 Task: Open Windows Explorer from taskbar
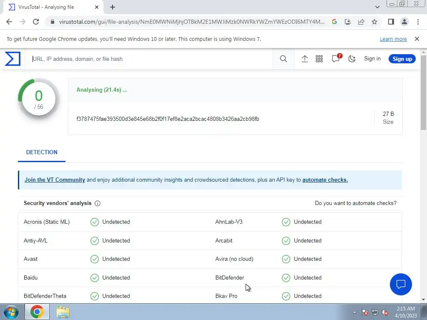point(63,312)
